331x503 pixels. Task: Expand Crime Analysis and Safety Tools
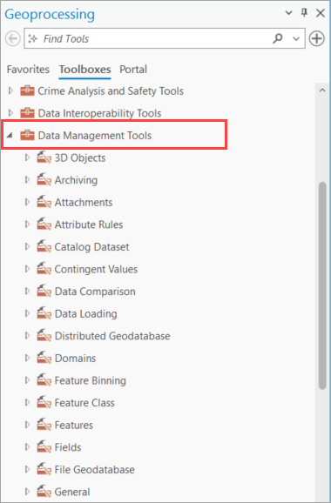point(10,91)
